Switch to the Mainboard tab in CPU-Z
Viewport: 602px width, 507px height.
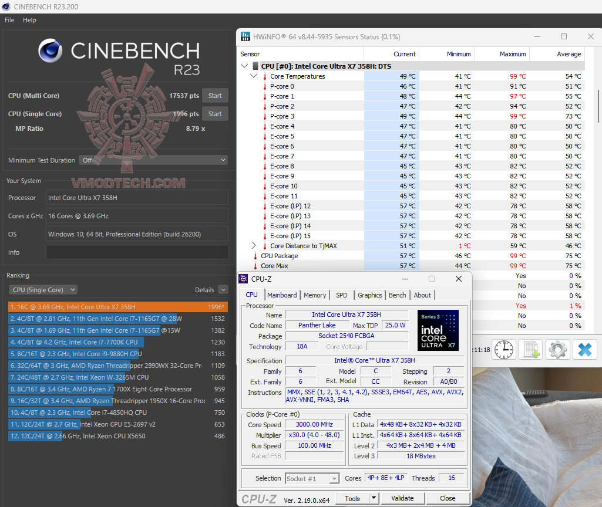click(282, 295)
